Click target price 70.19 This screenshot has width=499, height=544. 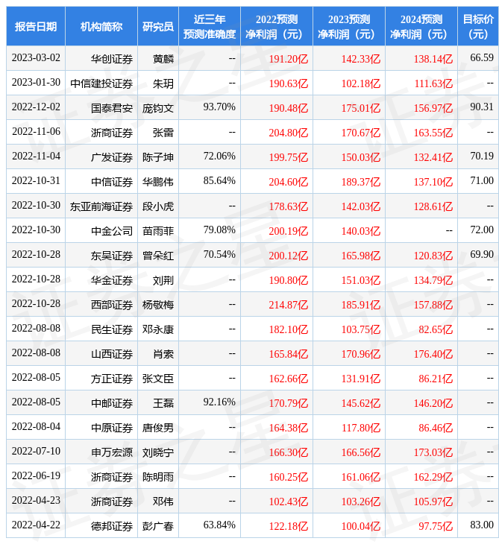tap(482, 156)
